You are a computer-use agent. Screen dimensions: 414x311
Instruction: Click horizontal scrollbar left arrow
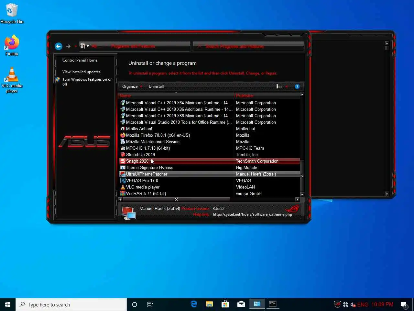coord(120,199)
